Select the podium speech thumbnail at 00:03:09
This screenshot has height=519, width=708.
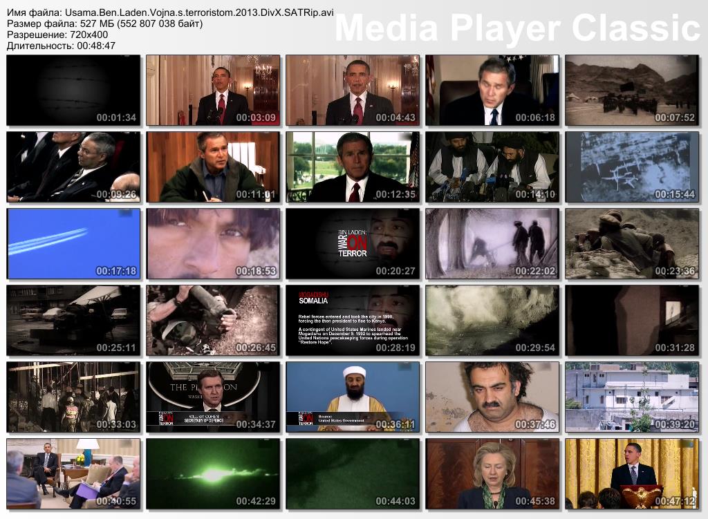[x=213, y=90]
